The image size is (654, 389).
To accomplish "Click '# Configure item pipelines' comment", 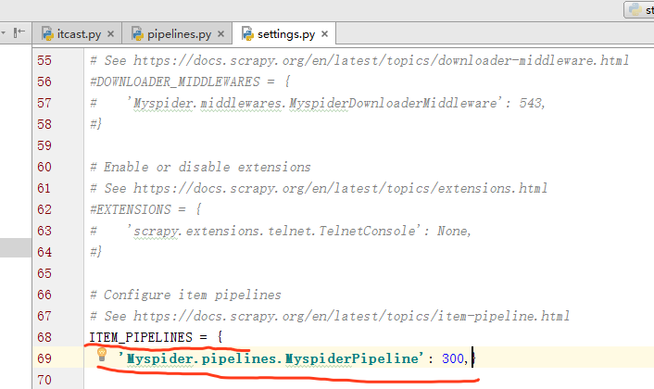I will (185, 295).
